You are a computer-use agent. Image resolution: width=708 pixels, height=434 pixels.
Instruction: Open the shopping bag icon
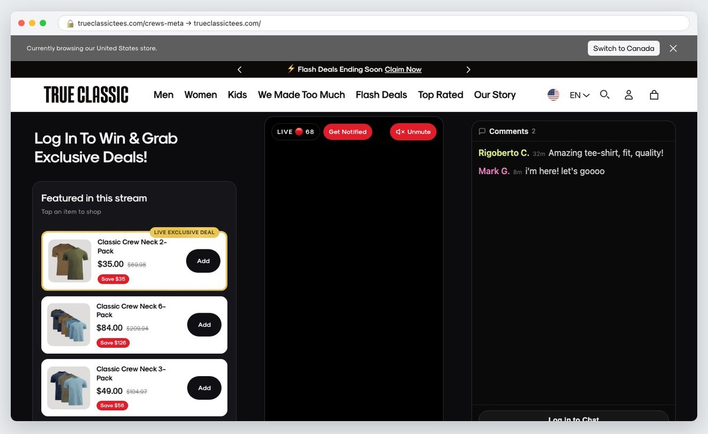[x=654, y=94]
